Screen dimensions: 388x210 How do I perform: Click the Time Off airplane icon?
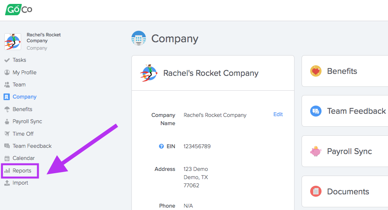[7, 134]
